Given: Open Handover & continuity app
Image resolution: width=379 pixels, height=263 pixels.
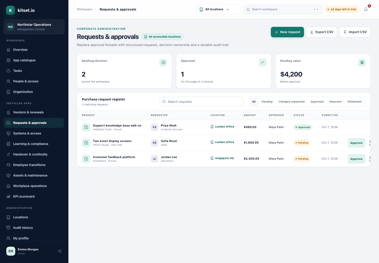Looking at the screenshot, I should [x=34, y=154].
